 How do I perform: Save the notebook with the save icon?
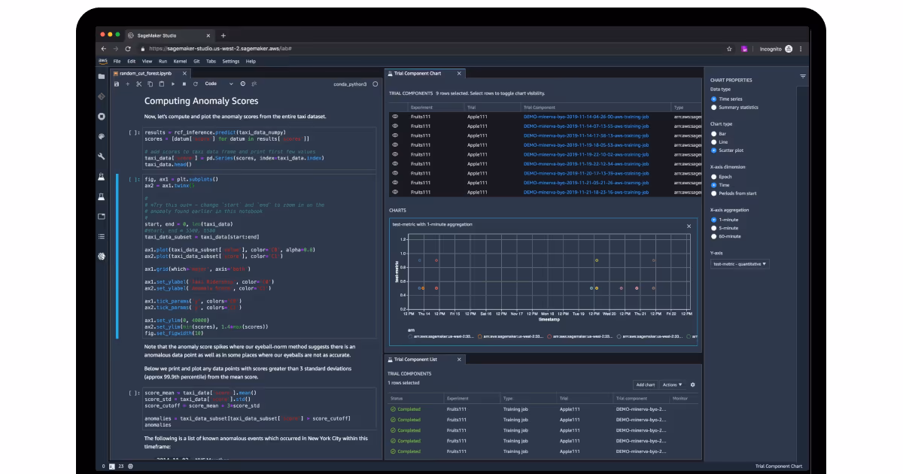[117, 84]
